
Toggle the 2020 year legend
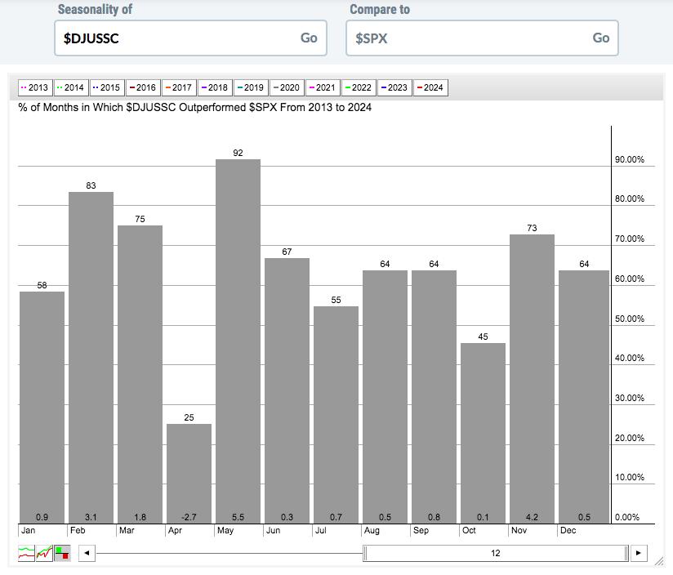pos(287,87)
